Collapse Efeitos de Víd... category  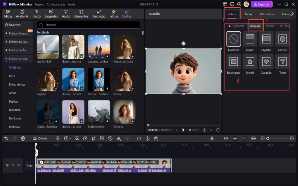(18, 59)
